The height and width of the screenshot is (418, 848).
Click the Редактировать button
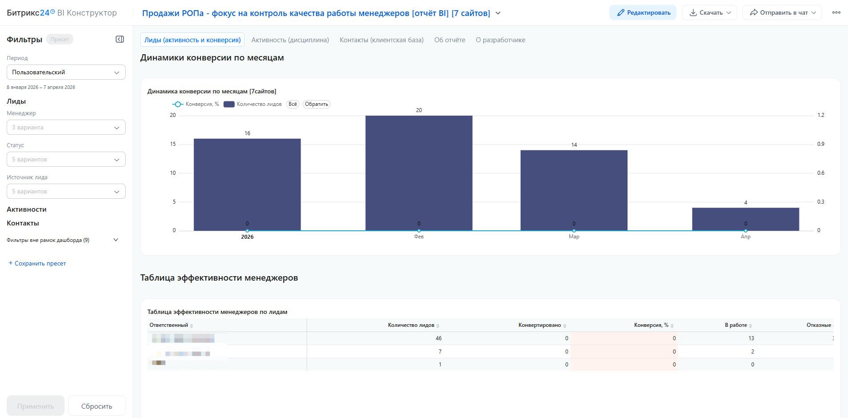(x=642, y=12)
